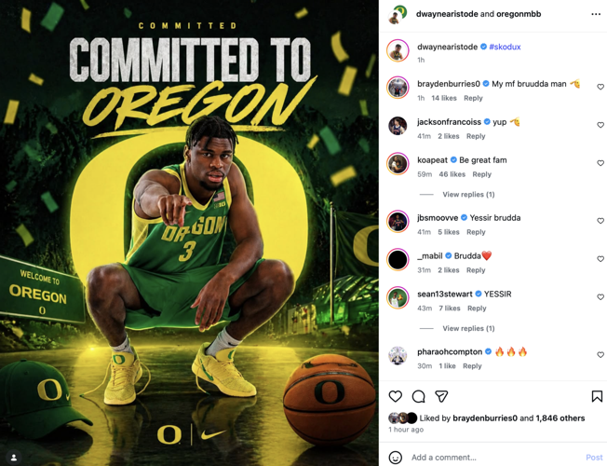Image resolution: width=607 pixels, height=466 pixels.
Task: Like koapeat's Be great fam comment
Action: click(x=600, y=163)
